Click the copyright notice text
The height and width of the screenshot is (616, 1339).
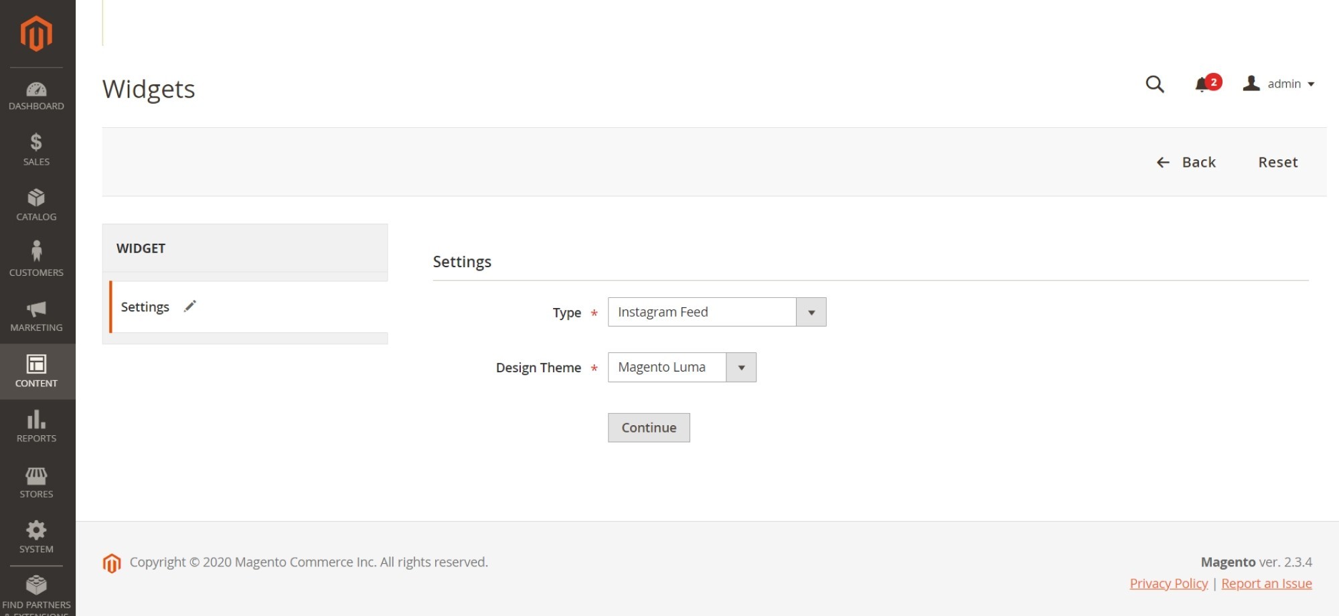(309, 562)
